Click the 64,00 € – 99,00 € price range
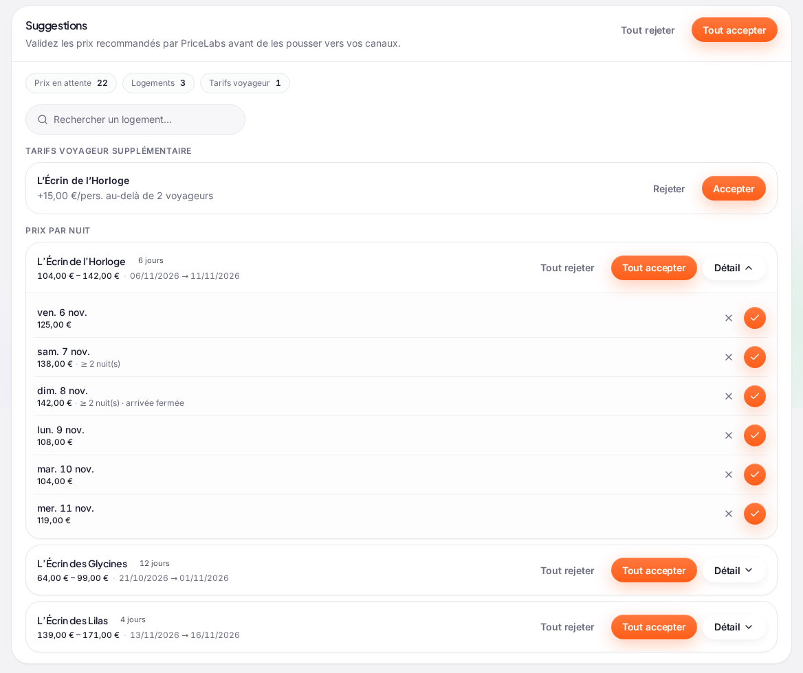Image resolution: width=803 pixels, height=673 pixels. 73,578
